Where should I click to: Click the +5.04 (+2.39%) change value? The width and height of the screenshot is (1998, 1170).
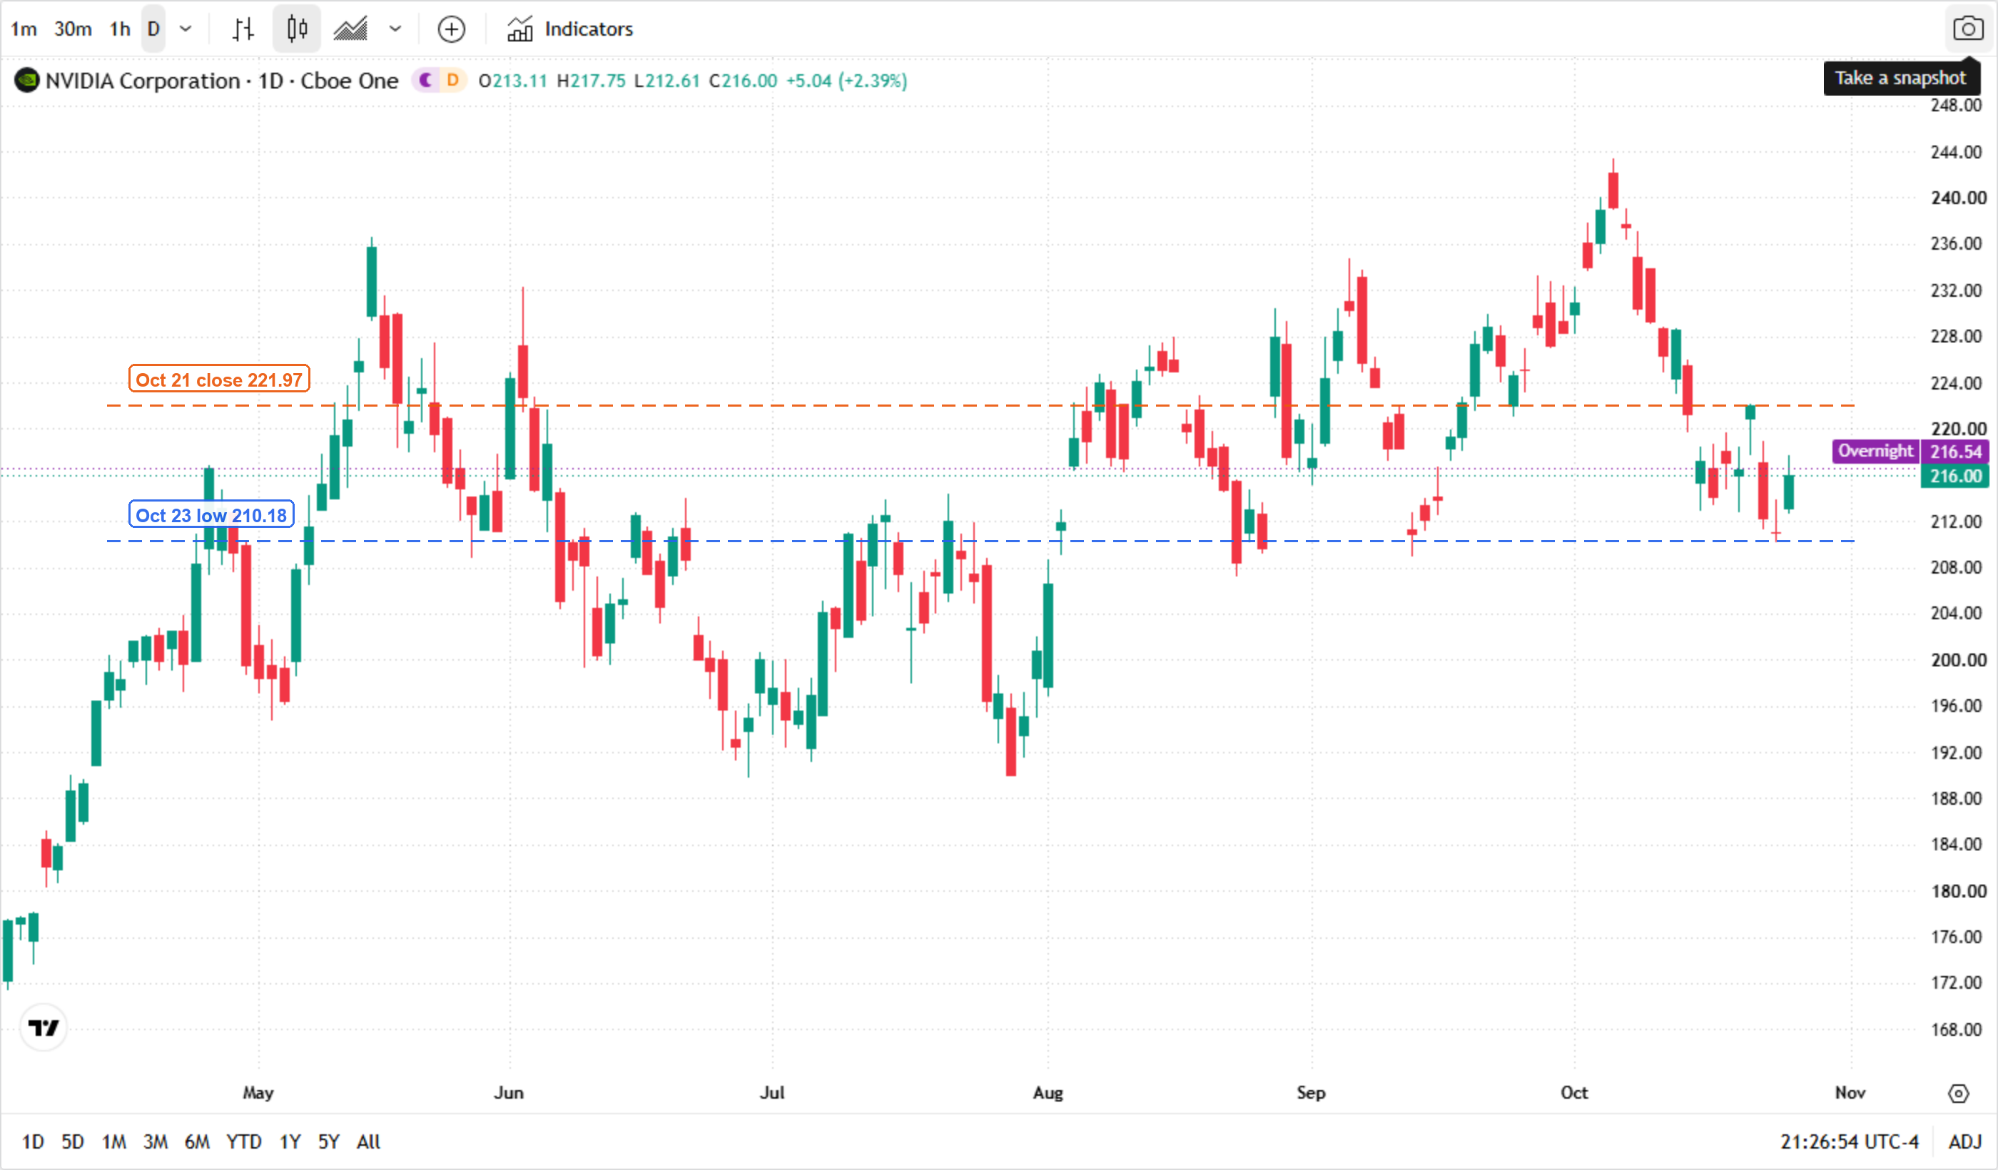(846, 81)
